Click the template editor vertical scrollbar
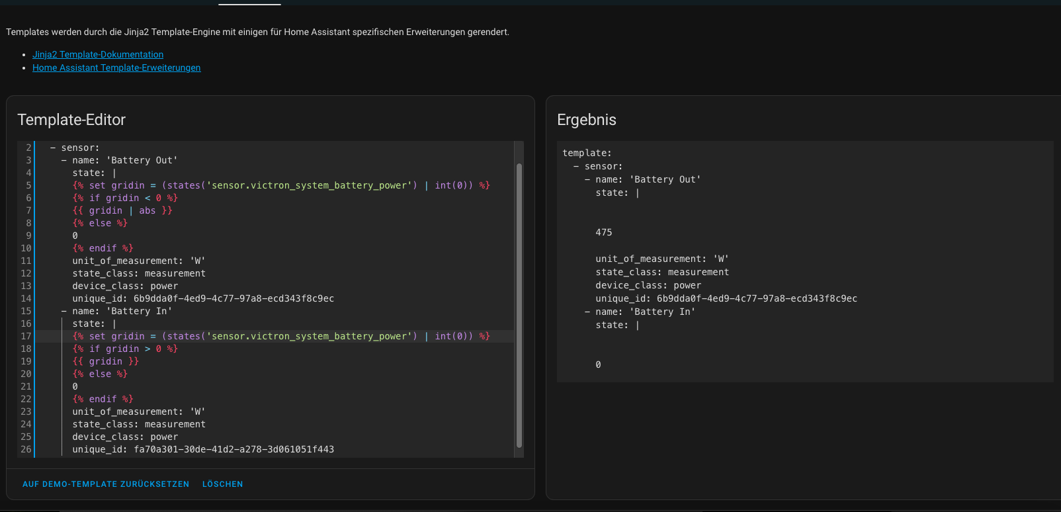This screenshot has height=512, width=1061. [x=519, y=304]
